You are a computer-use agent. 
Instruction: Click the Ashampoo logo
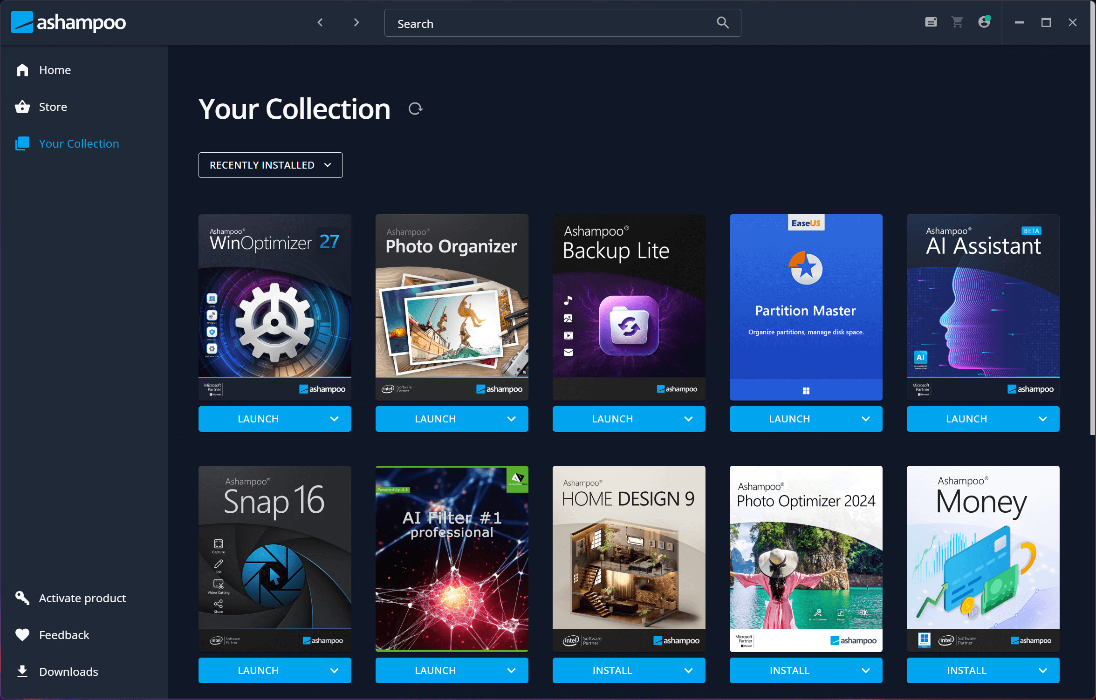pos(68,22)
